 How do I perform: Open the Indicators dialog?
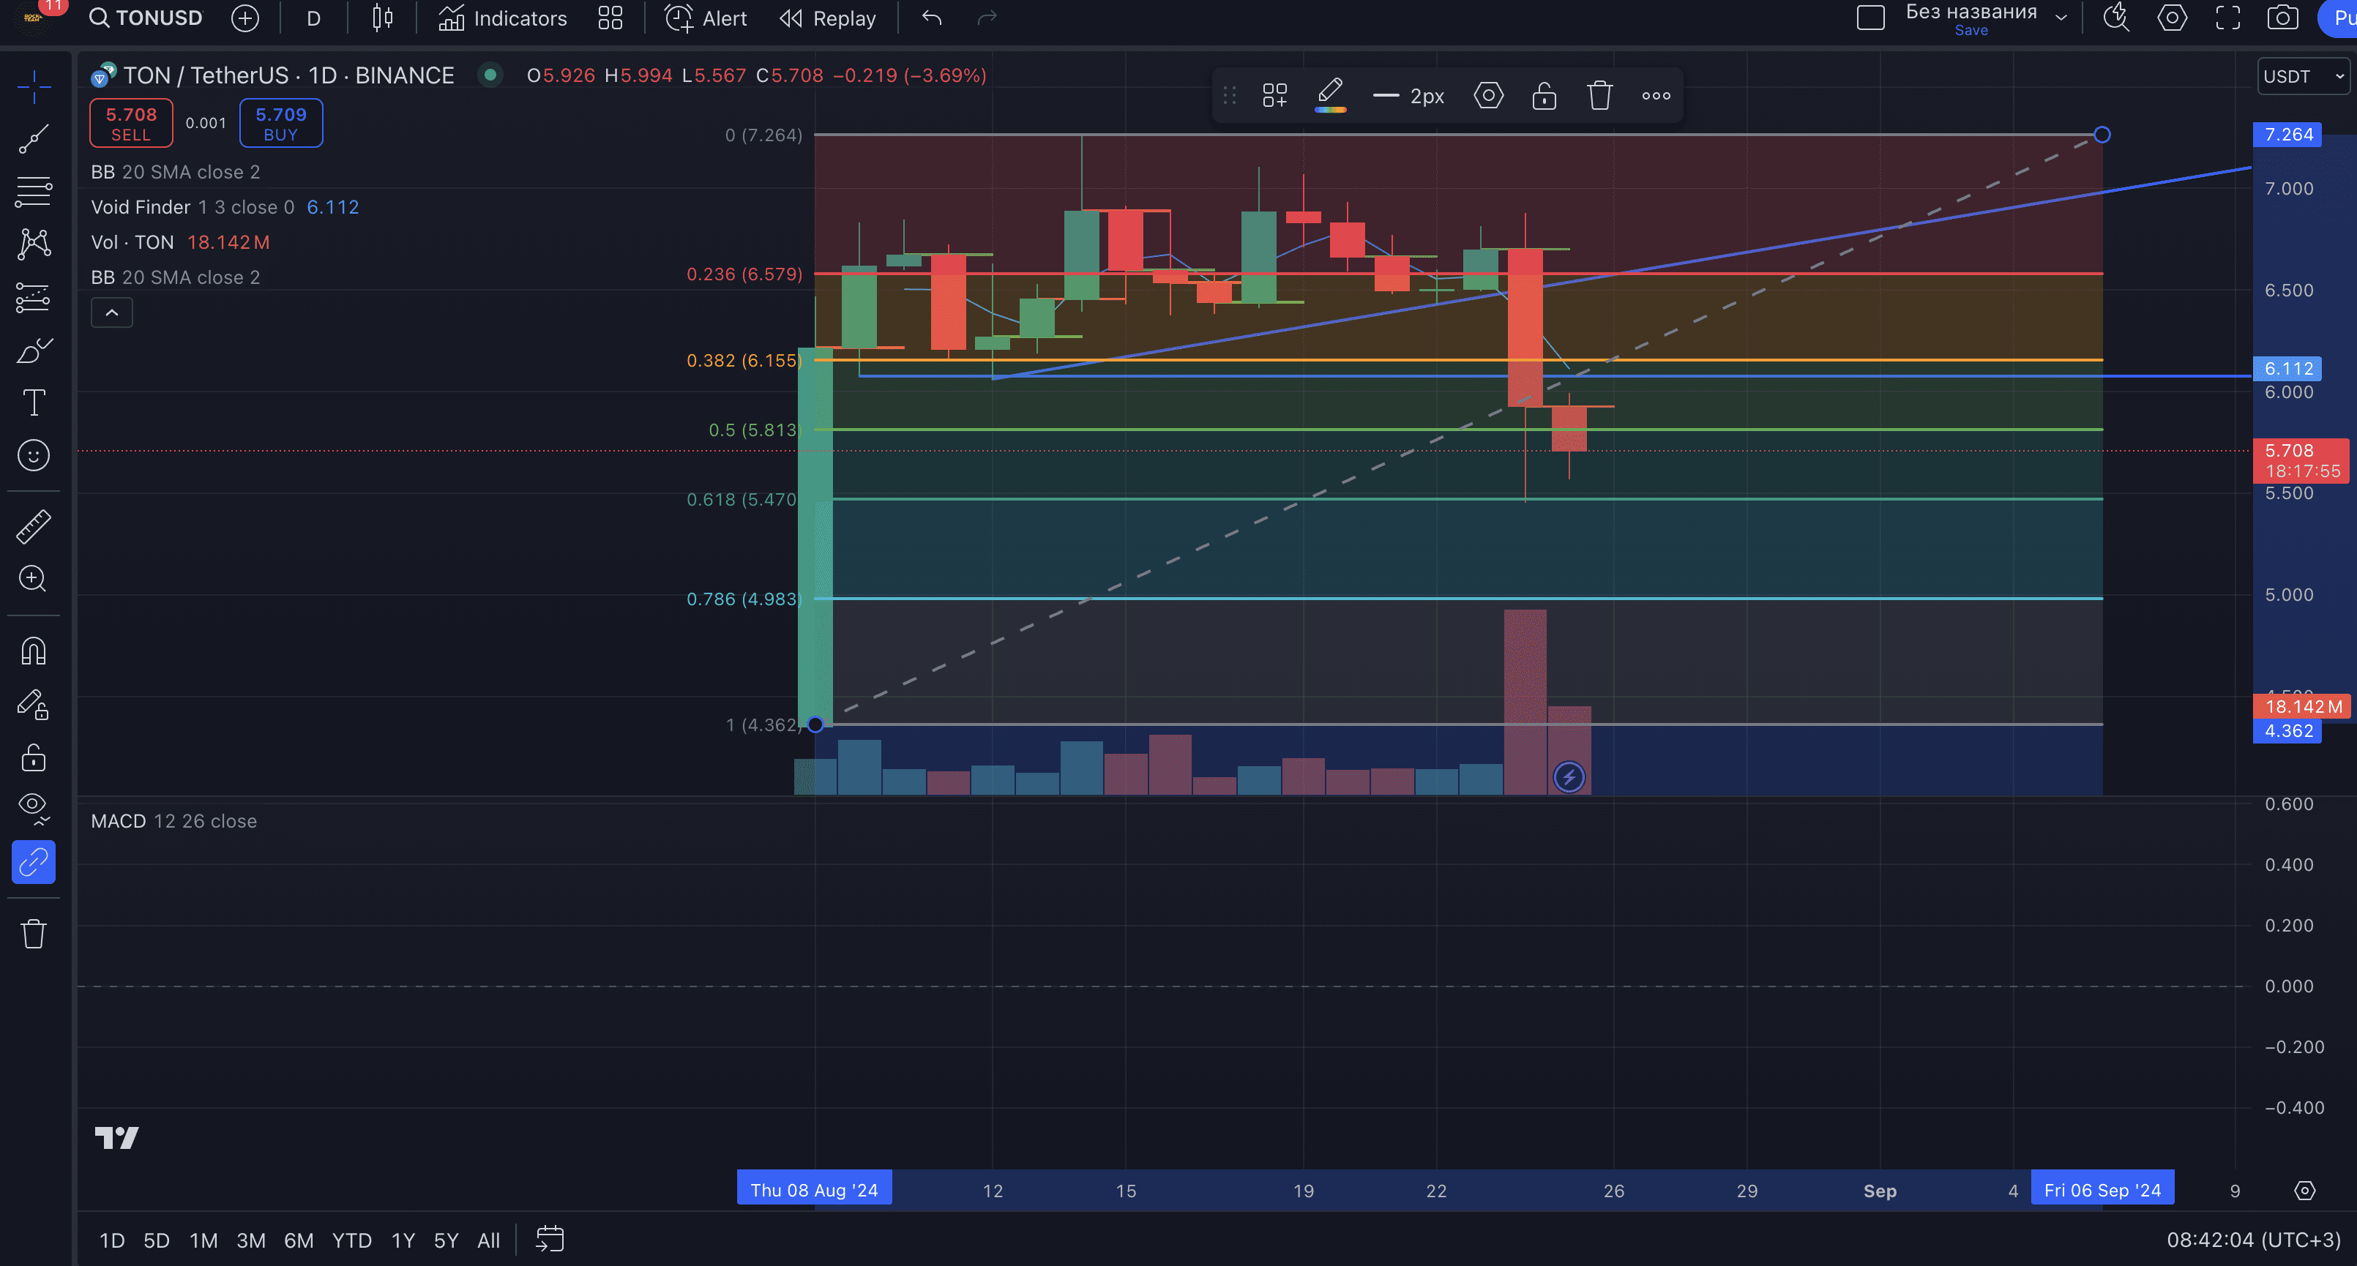coord(502,18)
